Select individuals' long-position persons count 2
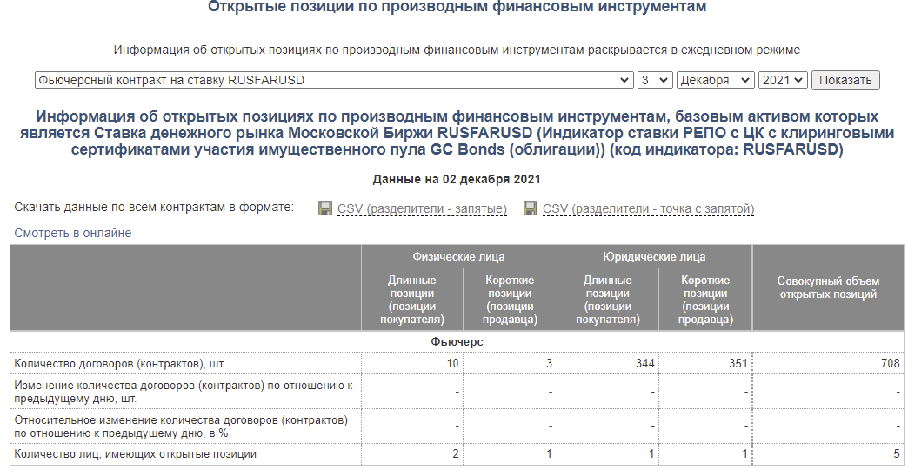Viewport: 908px width, 469px height. 456,454
